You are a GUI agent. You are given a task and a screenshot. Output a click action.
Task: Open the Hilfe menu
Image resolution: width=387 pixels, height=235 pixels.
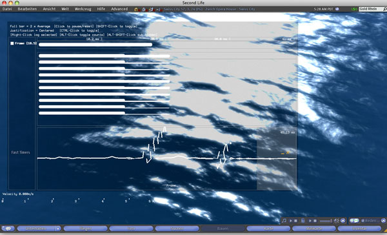click(101, 9)
